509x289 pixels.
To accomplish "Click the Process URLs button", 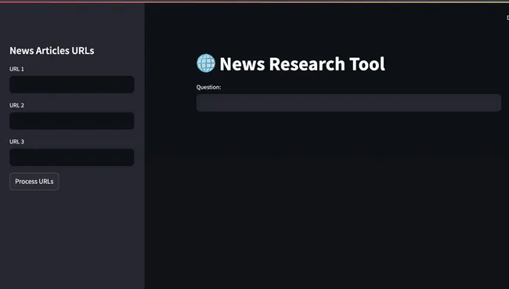I will pos(34,182).
